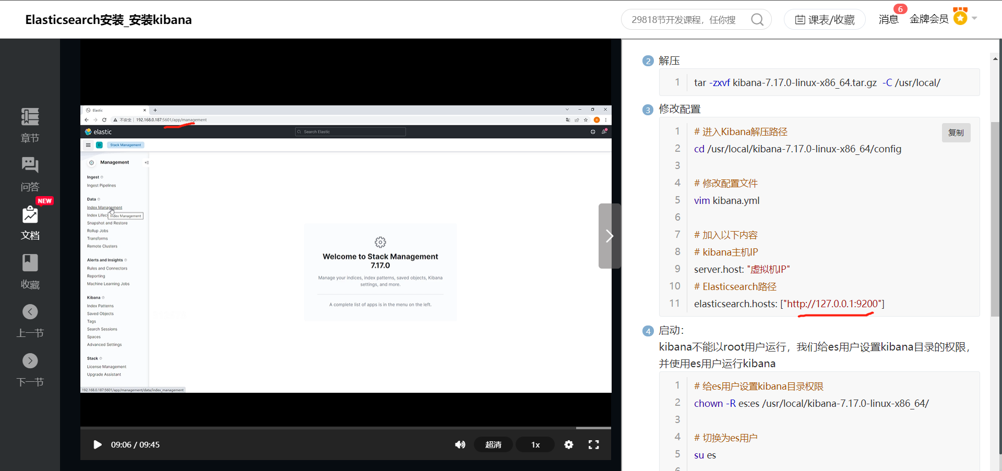The width and height of the screenshot is (1002, 471).
Task: Click Upgrade Assistant in the video
Action: (x=104, y=375)
